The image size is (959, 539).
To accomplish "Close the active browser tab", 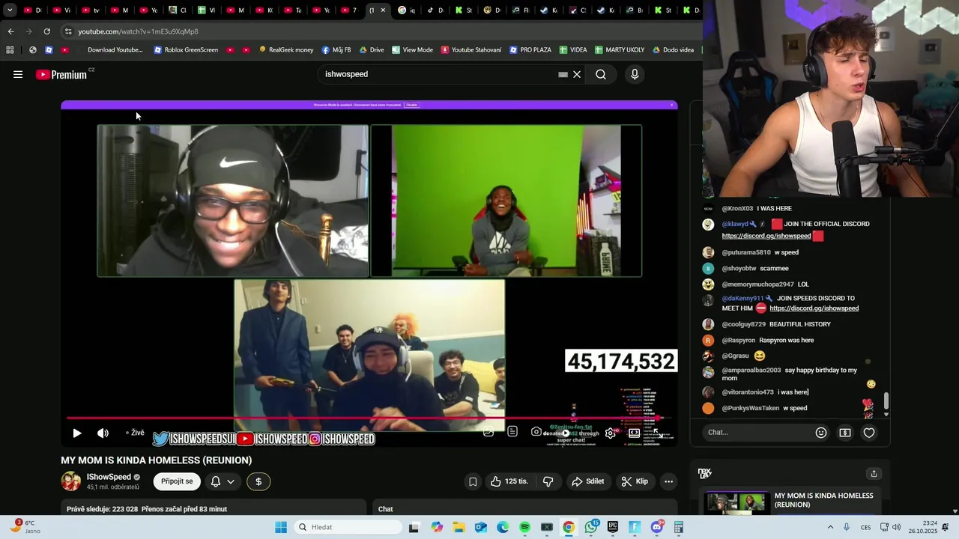I will (x=383, y=10).
